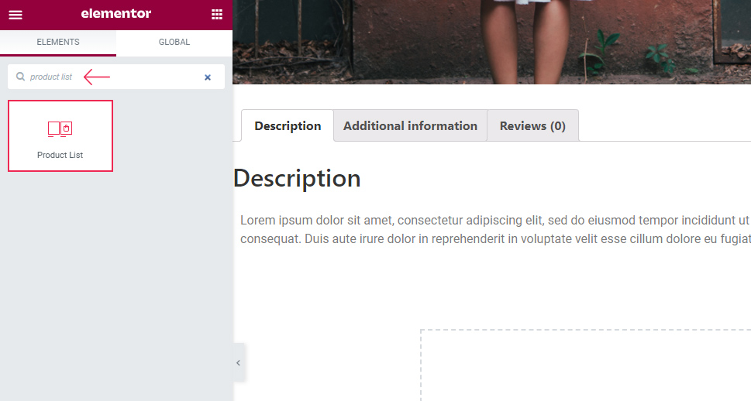
Task: Click the elementor logo text
Action: tap(116, 13)
